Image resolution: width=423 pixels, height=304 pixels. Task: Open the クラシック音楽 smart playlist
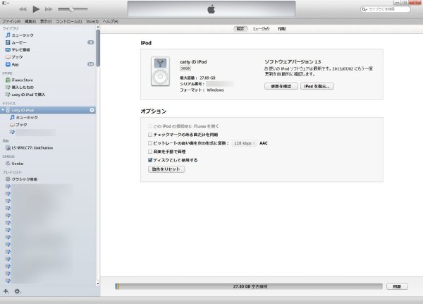[21, 179]
